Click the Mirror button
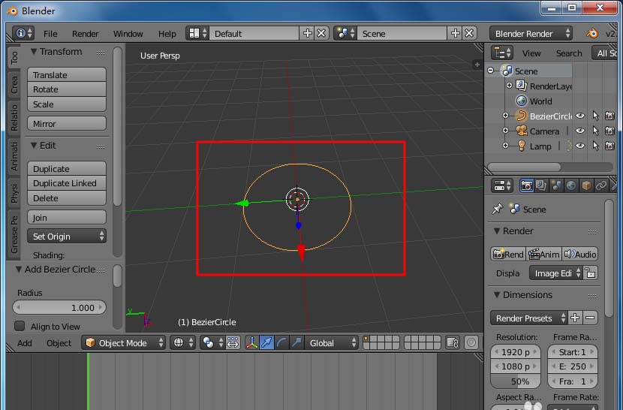This screenshot has width=623, height=410. pyautogui.click(x=67, y=124)
